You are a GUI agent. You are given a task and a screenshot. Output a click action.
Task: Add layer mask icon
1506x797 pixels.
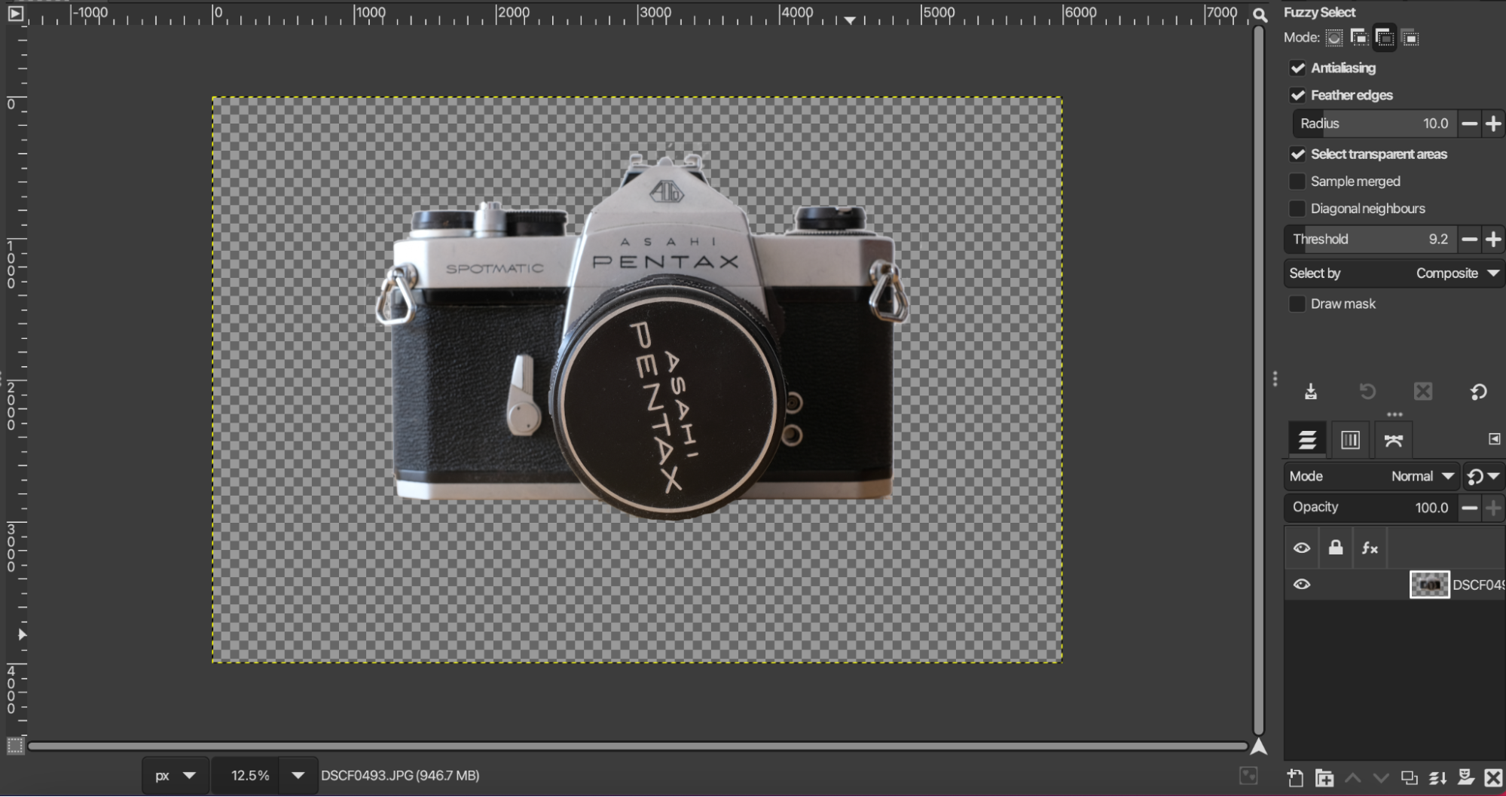coord(1465,777)
